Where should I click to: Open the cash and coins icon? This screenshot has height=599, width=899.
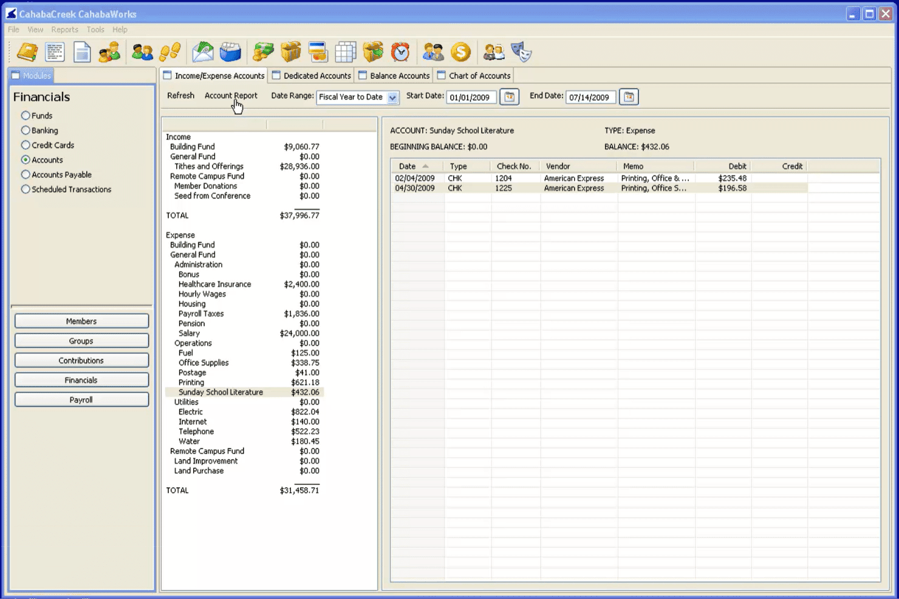click(263, 52)
